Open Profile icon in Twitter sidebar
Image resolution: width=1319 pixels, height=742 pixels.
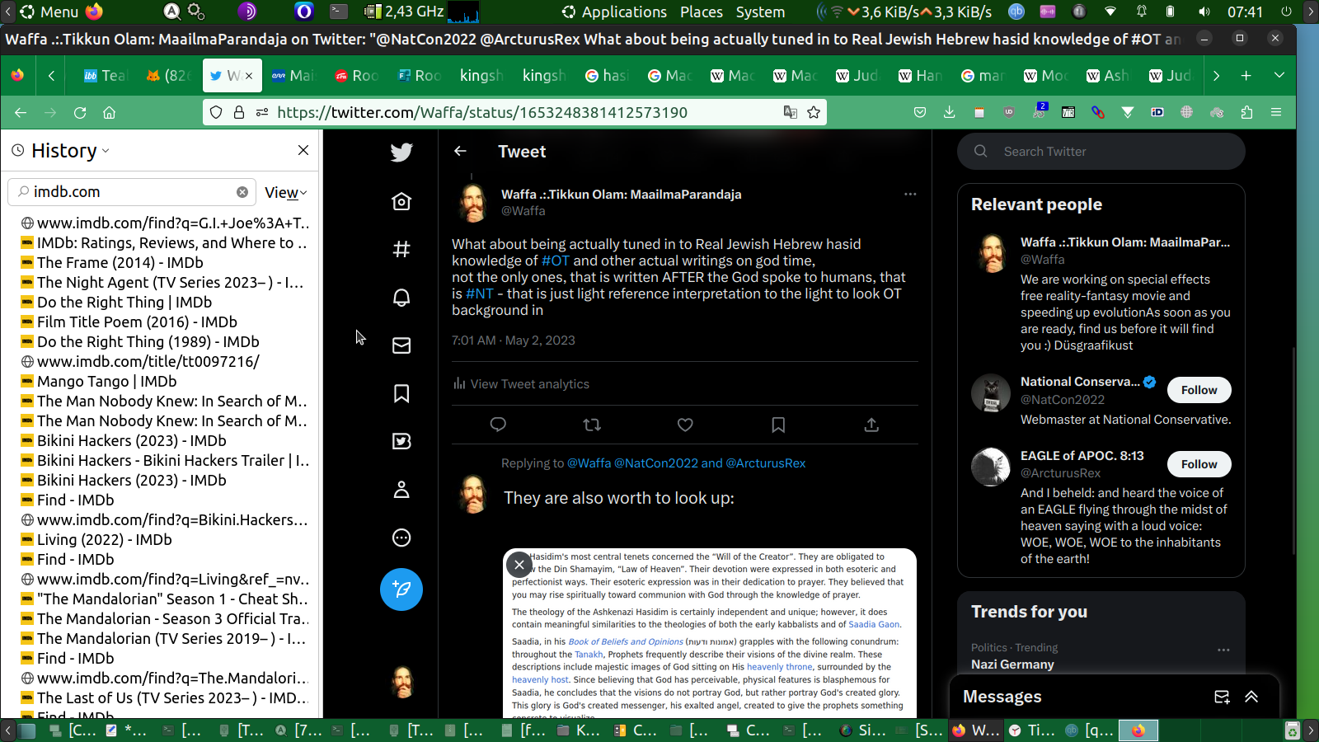pyautogui.click(x=401, y=490)
